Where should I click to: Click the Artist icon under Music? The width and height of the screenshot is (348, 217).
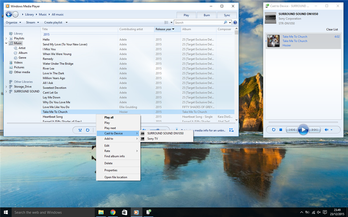[x=16, y=48]
